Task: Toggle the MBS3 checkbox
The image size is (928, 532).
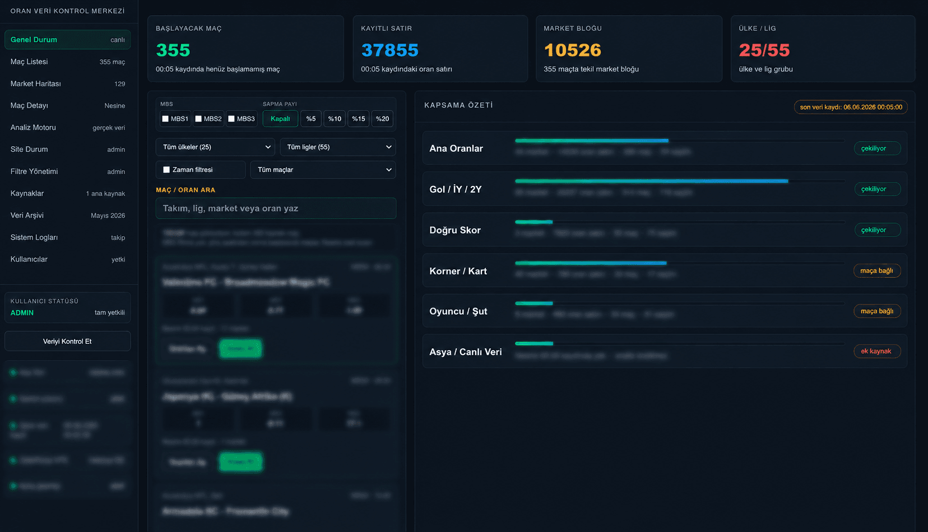Action: pyautogui.click(x=231, y=119)
